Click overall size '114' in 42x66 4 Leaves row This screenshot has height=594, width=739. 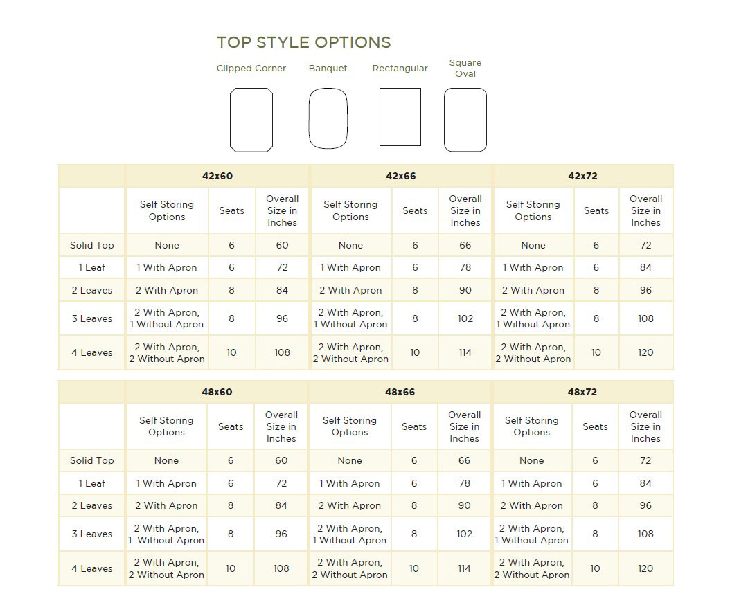click(465, 353)
